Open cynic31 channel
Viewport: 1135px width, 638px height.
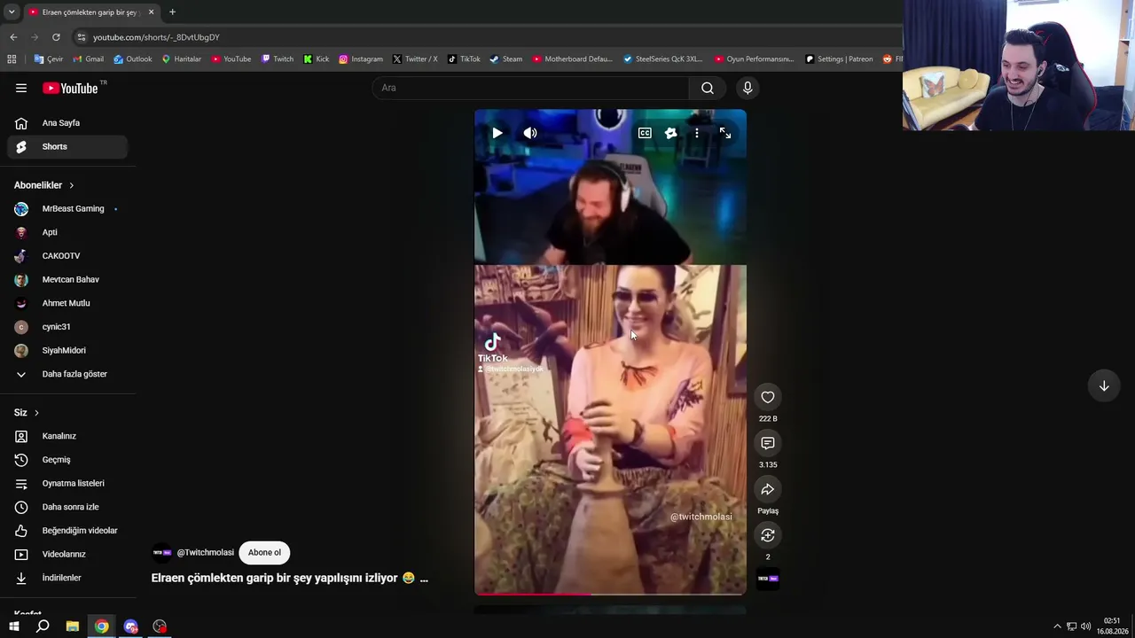click(x=67, y=327)
